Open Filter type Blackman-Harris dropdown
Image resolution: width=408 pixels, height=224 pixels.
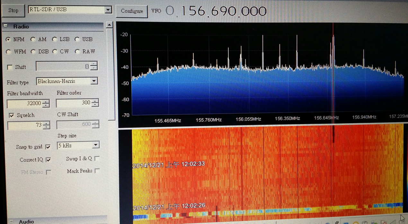[94, 81]
